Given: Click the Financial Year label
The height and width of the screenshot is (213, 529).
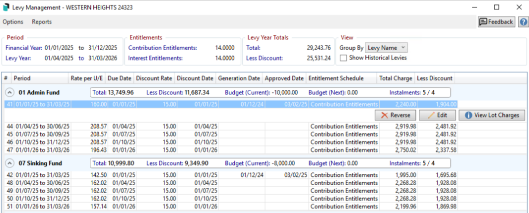Looking at the screenshot, I should point(24,48).
